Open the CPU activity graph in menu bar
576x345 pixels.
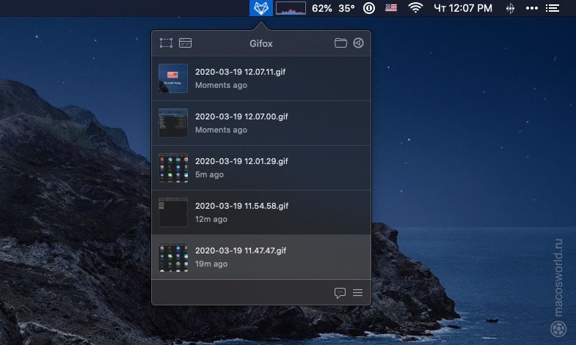click(291, 8)
